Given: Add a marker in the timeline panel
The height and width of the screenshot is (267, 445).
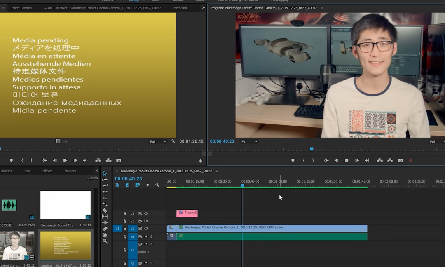Looking at the screenshot, I should [147, 185].
